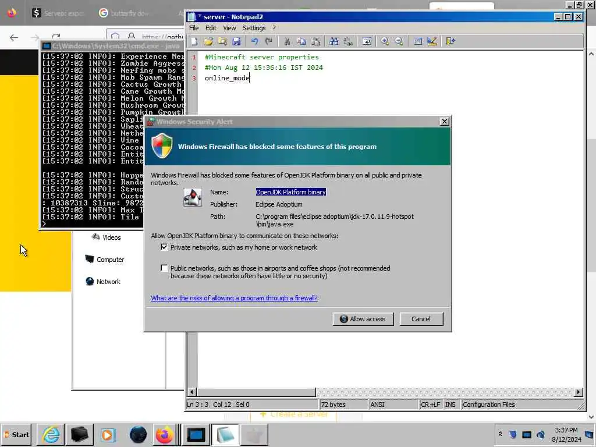596x447 pixels.
Task: Click the Zoom In magnifier icon
Action: click(385, 41)
